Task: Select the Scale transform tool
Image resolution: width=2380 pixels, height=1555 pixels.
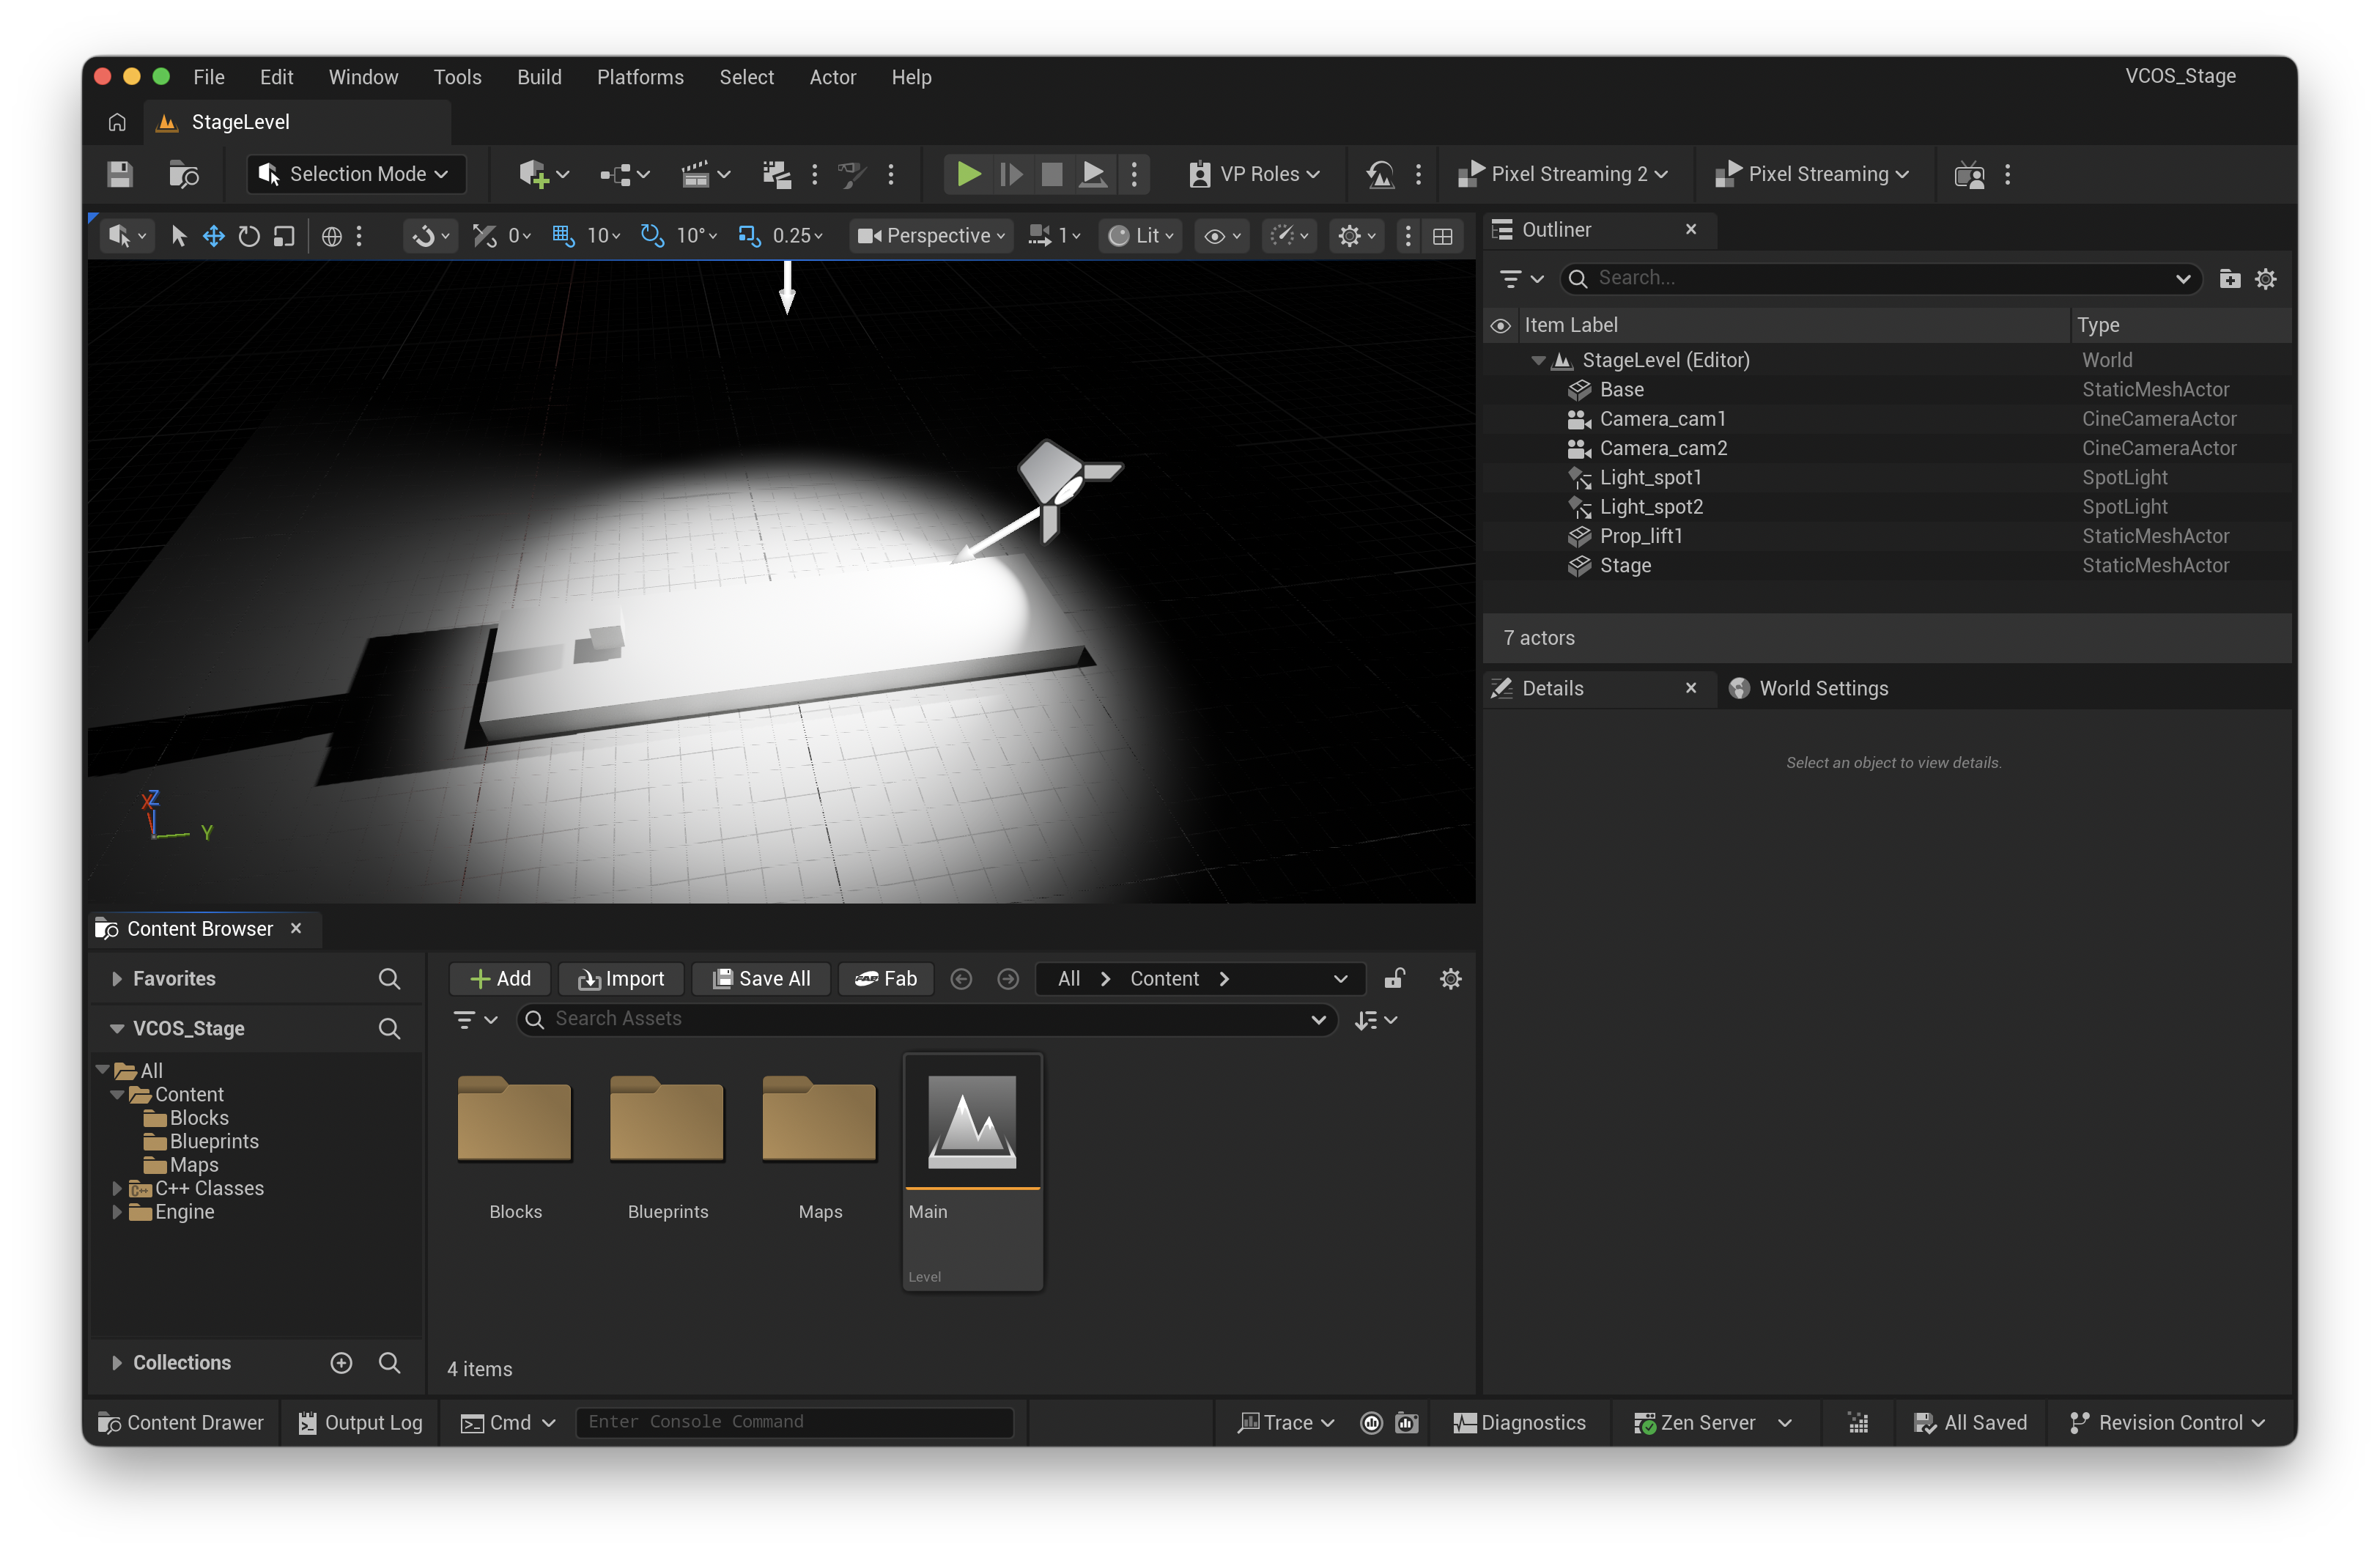Action: (284, 236)
